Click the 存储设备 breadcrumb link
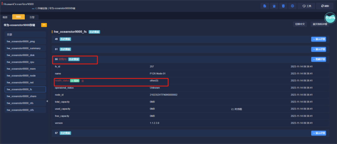 [42, 8]
